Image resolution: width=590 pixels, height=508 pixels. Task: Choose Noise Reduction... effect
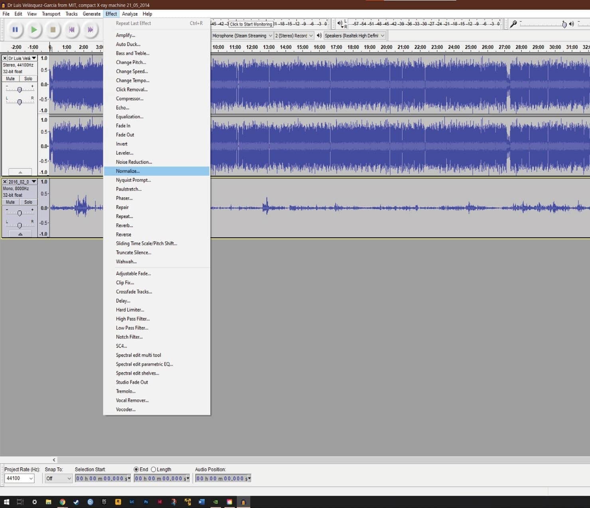(x=156, y=162)
